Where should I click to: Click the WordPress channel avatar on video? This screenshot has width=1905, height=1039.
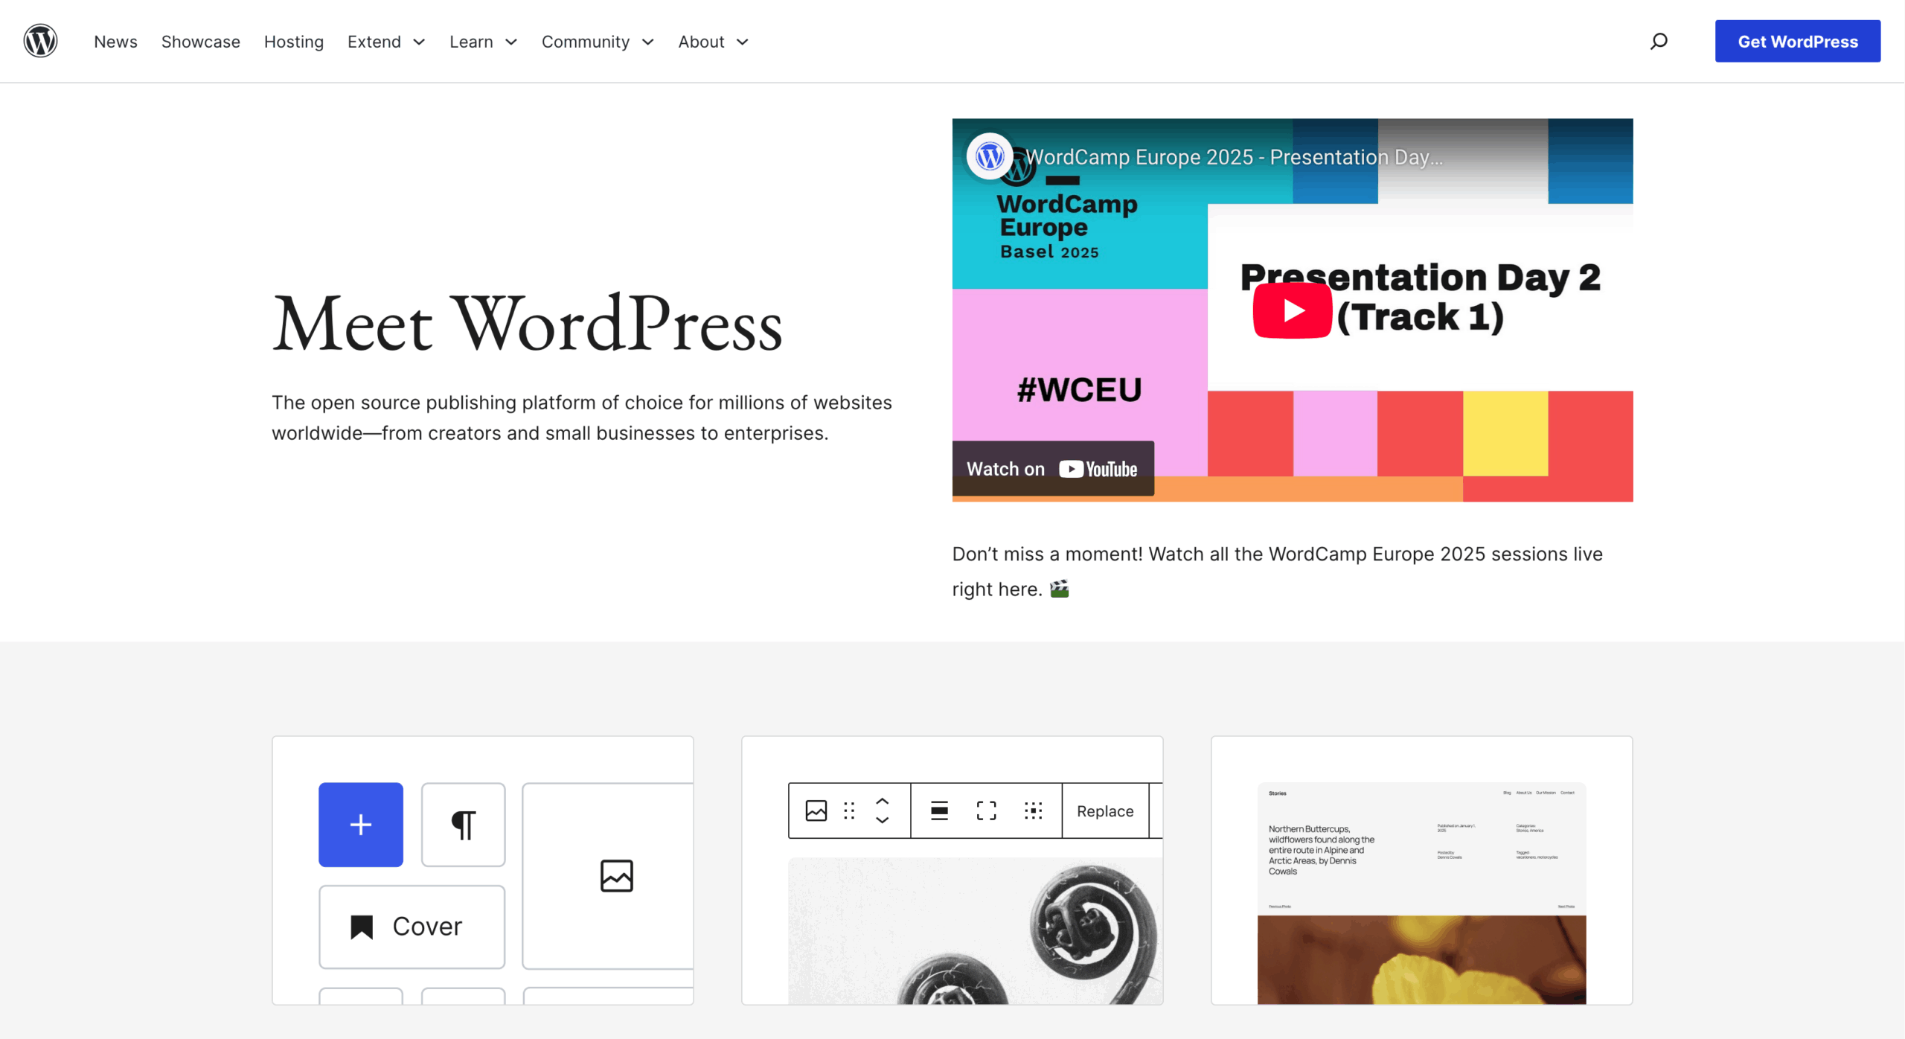(x=990, y=156)
